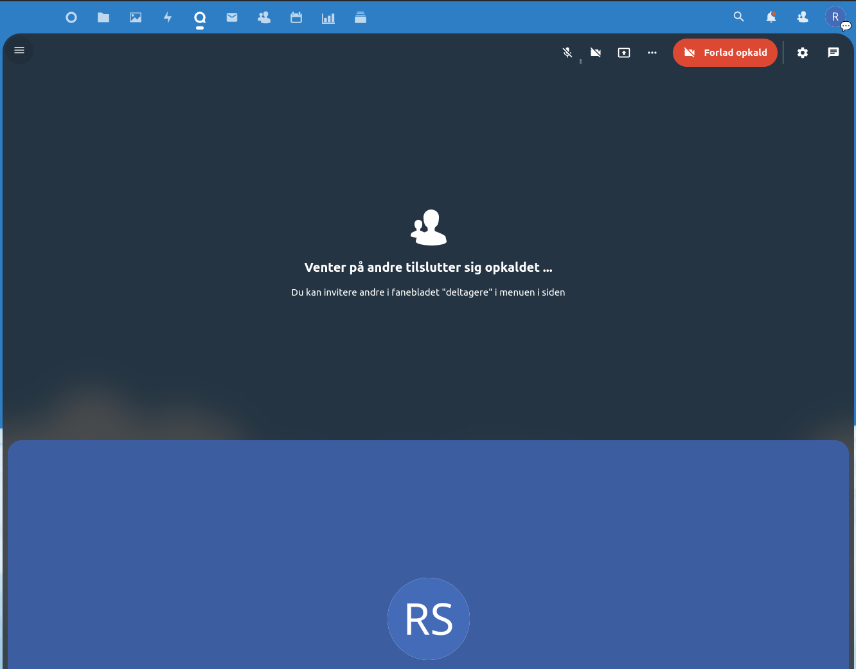Open the Deck stacked cards icon
This screenshot has height=669, width=856.
click(x=361, y=17)
